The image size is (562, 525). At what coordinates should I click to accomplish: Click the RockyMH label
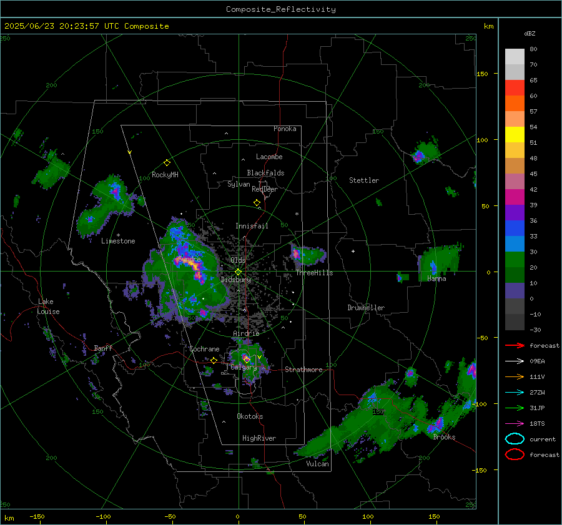165,175
